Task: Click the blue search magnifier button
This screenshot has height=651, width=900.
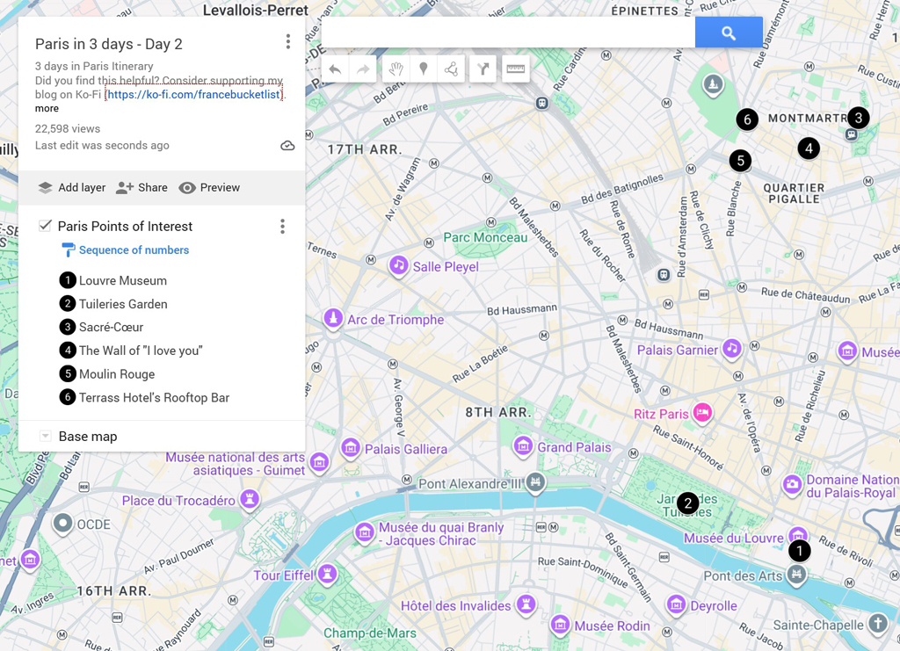Action: [729, 33]
